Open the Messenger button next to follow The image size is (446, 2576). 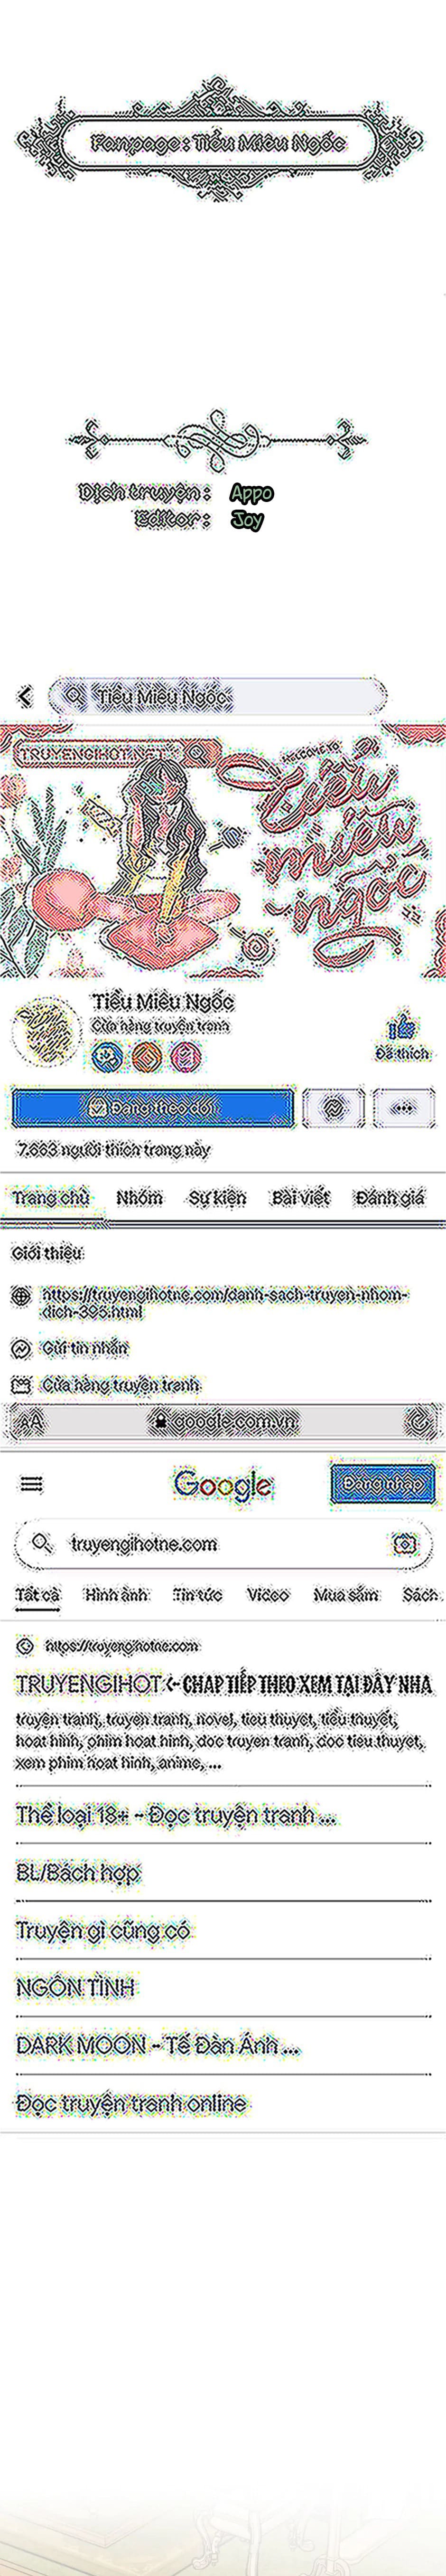(x=333, y=1108)
